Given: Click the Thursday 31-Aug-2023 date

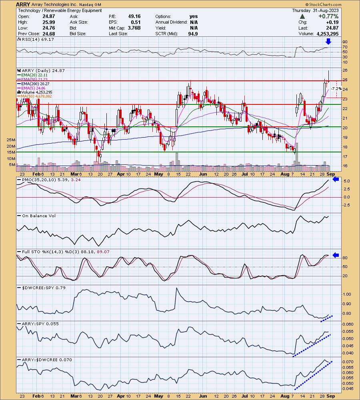Looking at the screenshot, I should click(x=315, y=10).
